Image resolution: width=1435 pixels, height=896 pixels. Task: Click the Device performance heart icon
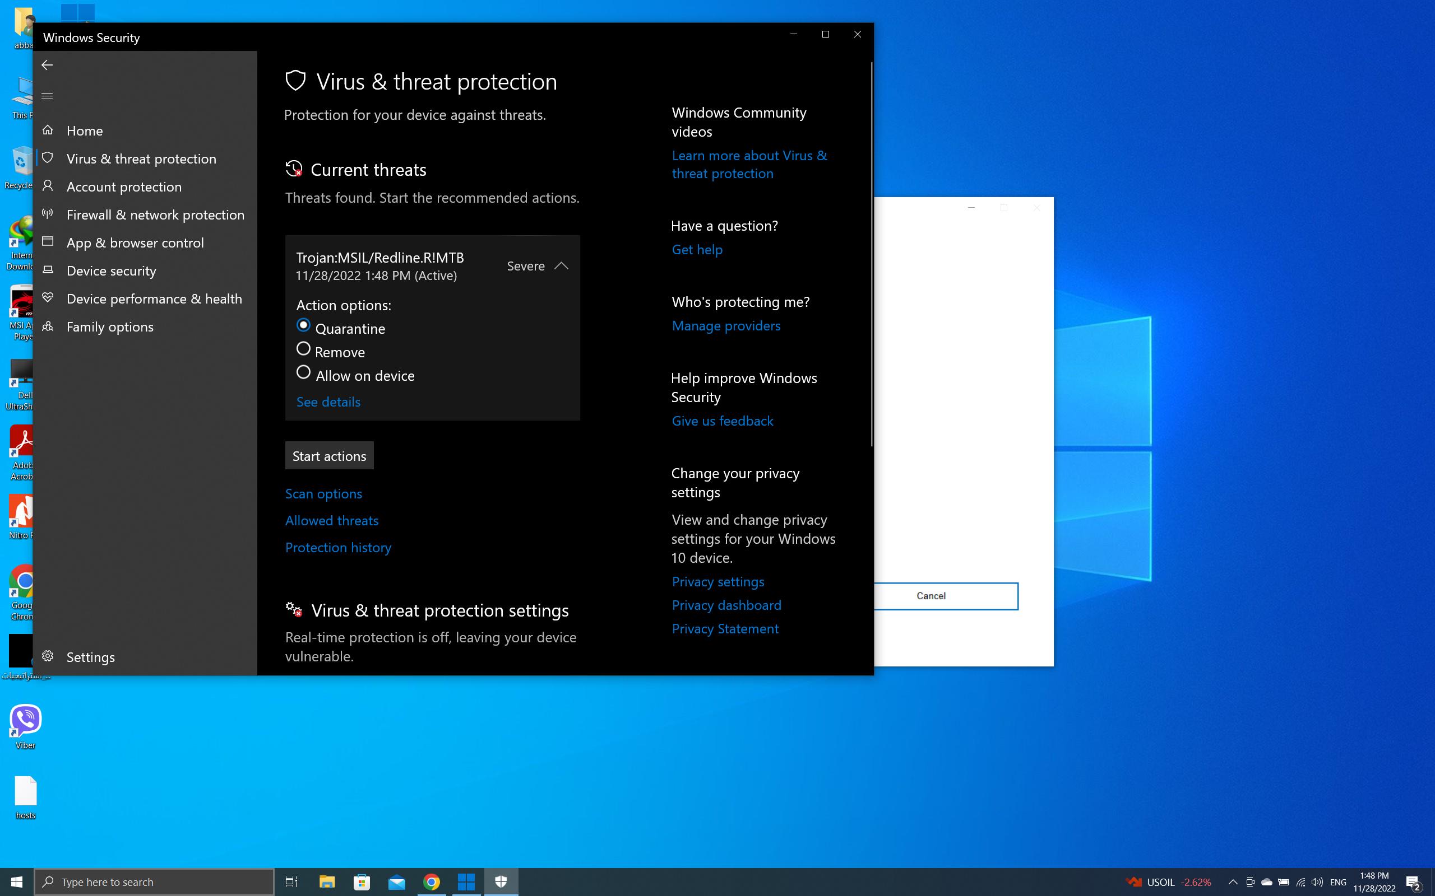tap(48, 298)
